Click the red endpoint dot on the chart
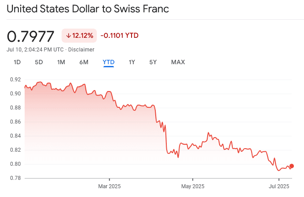Viewport: 304px width, 197px height. [291, 166]
